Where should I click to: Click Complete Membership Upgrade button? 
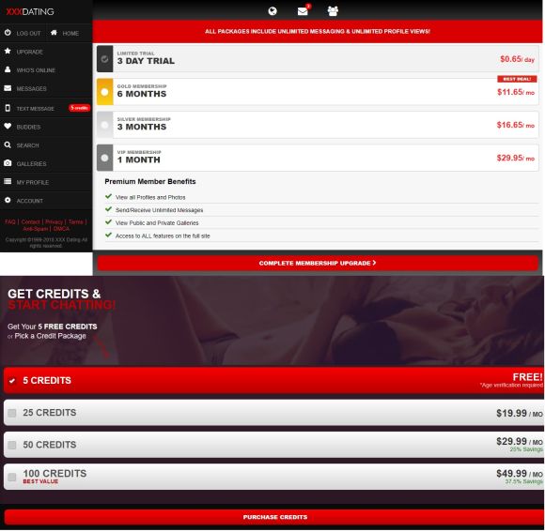click(318, 264)
